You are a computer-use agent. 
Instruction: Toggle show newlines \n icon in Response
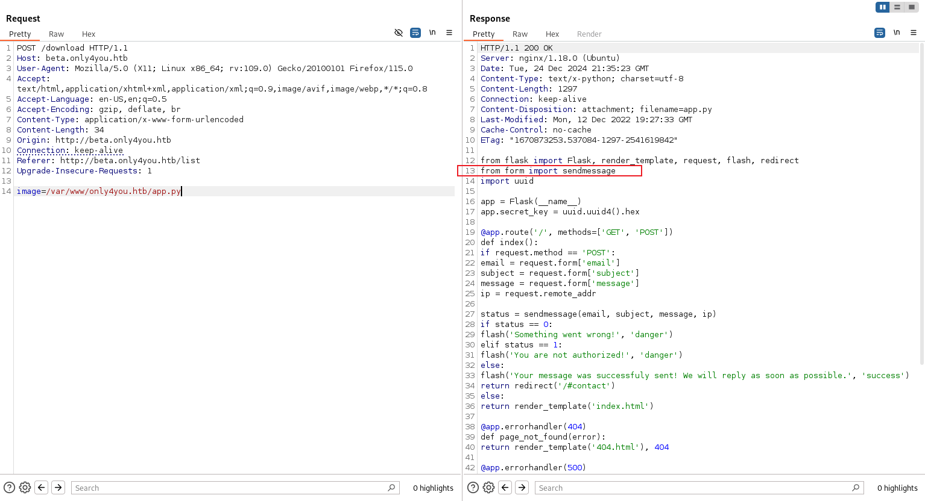(x=897, y=33)
